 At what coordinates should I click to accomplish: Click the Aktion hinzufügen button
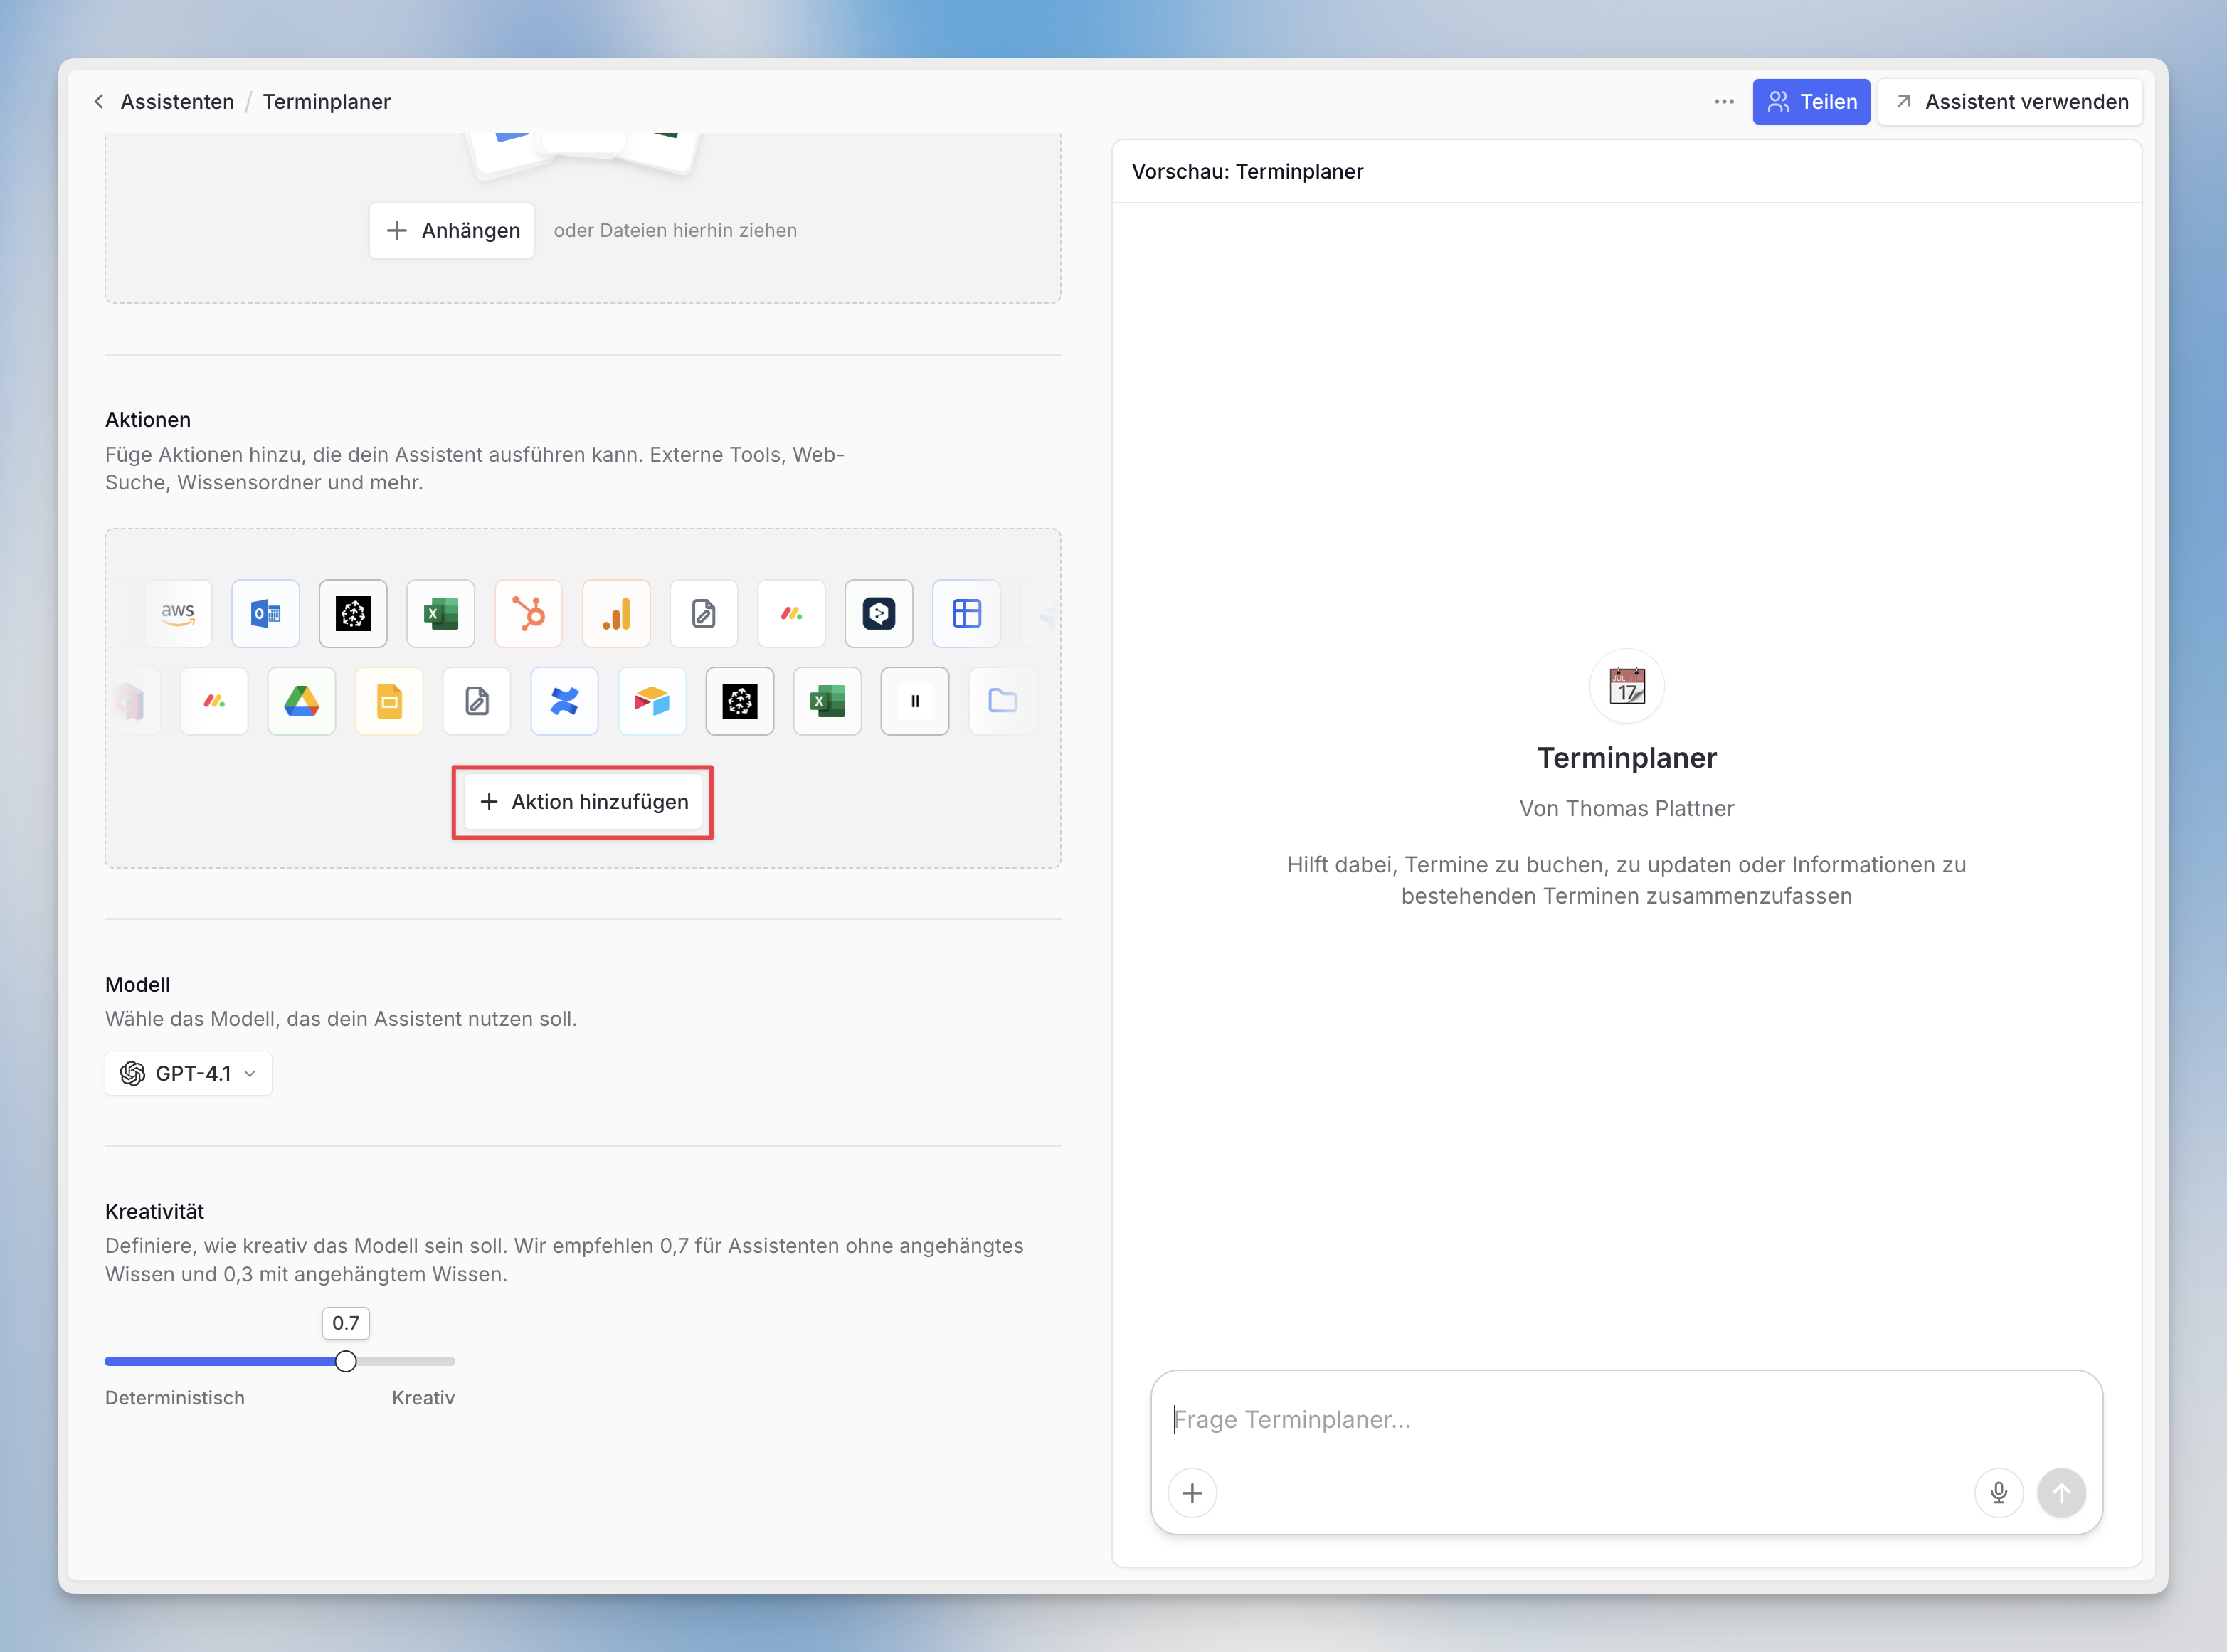(583, 802)
